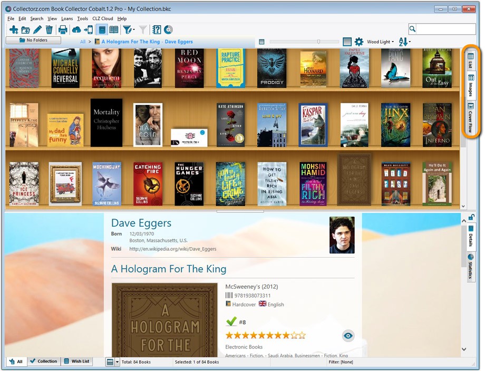Image resolution: width=485 pixels, height=371 pixels.
Task: Click the status bar layout icon
Action: (110, 362)
